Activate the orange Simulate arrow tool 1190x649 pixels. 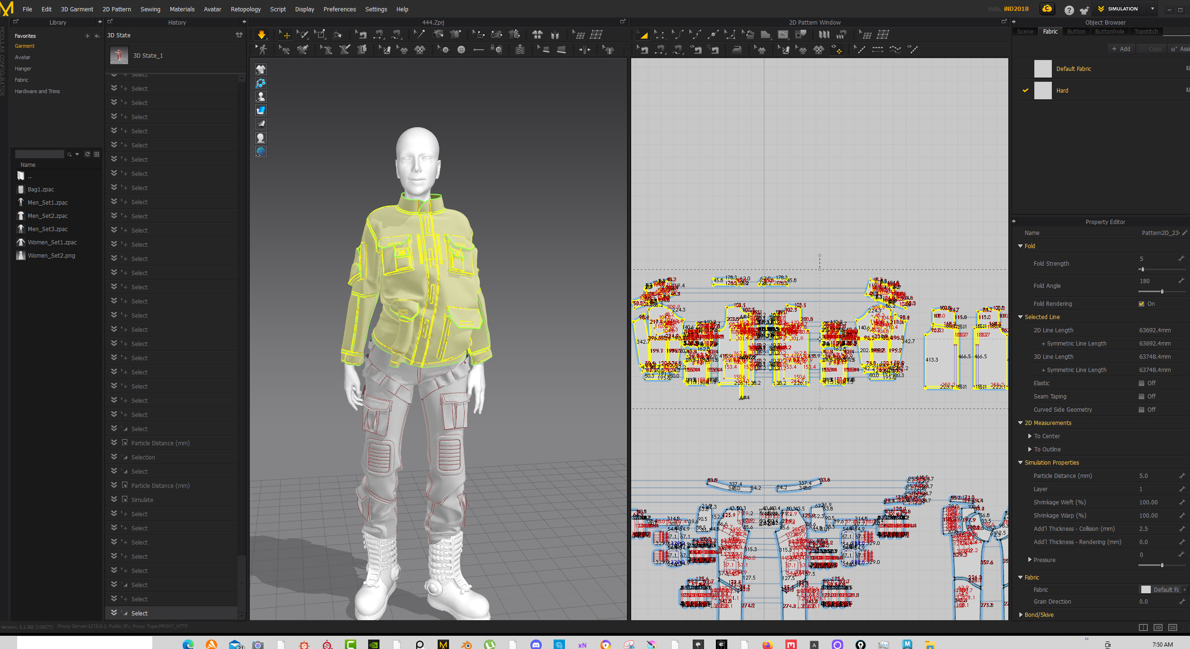click(262, 35)
